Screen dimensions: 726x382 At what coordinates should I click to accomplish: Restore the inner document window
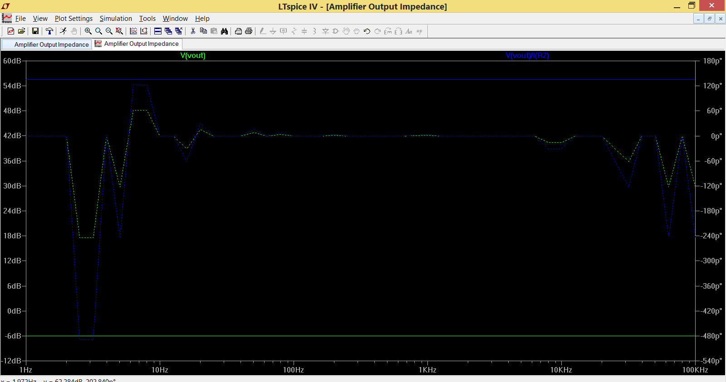(x=709, y=19)
